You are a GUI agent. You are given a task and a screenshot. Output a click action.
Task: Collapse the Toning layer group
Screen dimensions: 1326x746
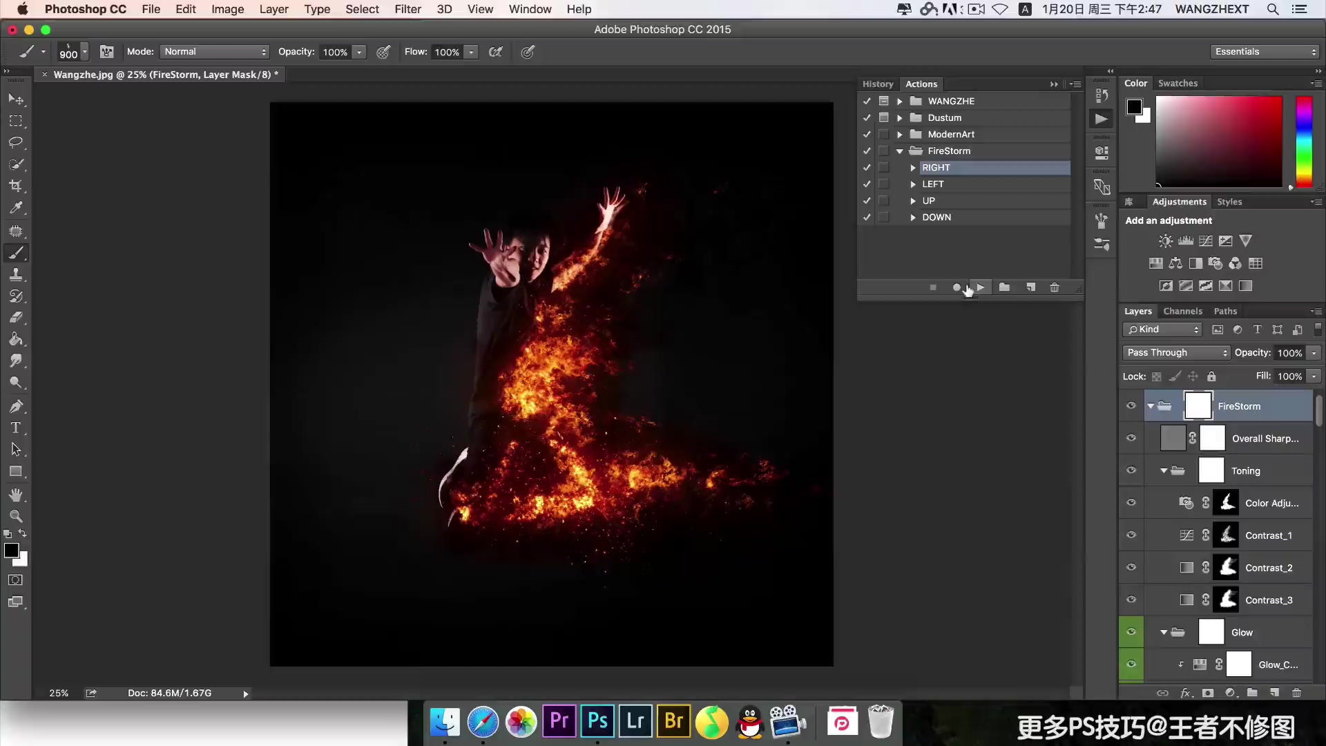point(1164,471)
